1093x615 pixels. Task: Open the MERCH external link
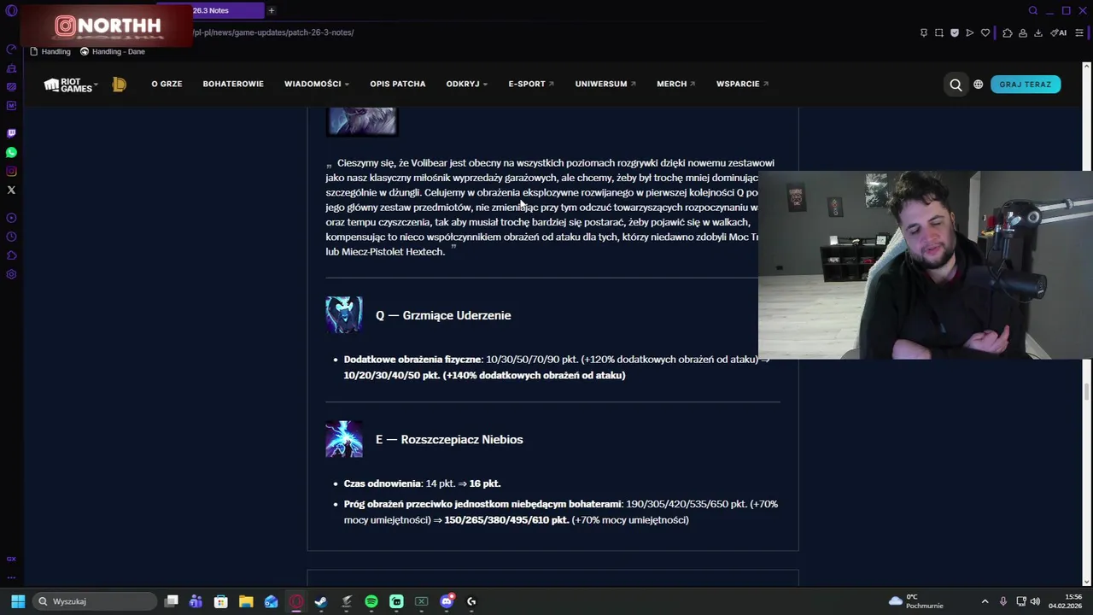coord(676,84)
